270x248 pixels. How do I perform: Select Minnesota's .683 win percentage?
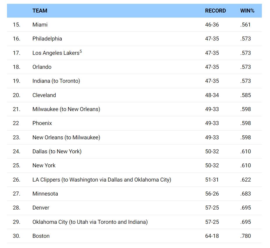pos(245,194)
